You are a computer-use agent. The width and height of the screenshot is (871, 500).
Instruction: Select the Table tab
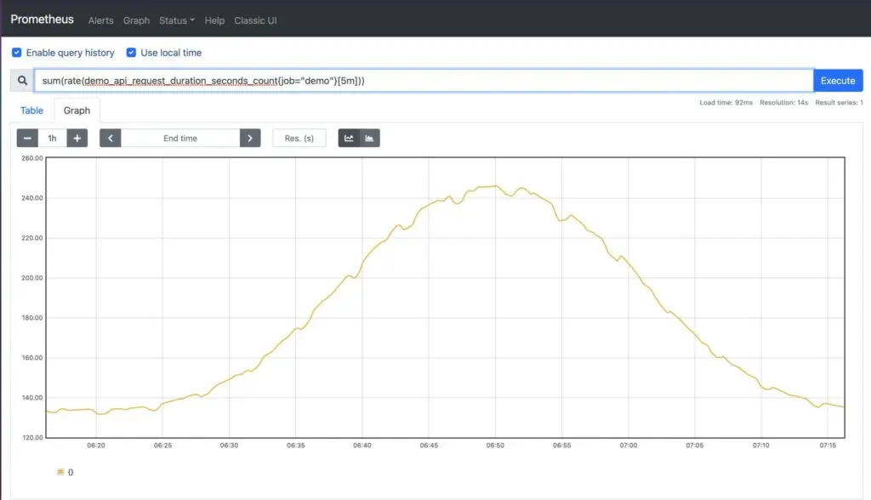point(31,111)
